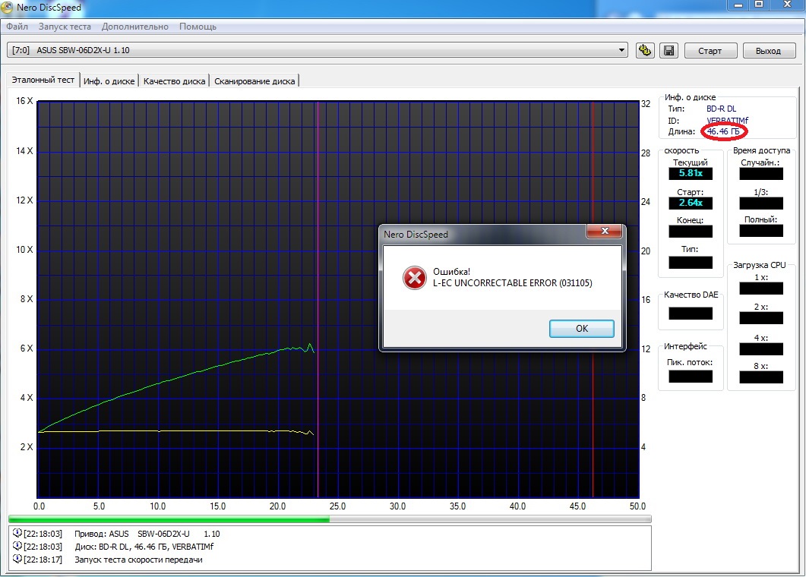
Task: Click the save floppy disk icon
Action: tap(668, 51)
